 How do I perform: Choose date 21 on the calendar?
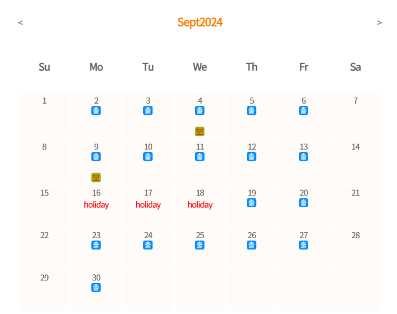point(355,193)
